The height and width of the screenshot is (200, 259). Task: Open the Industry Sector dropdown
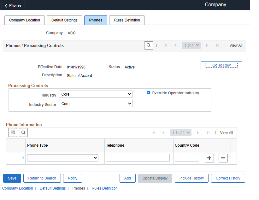pos(96,103)
